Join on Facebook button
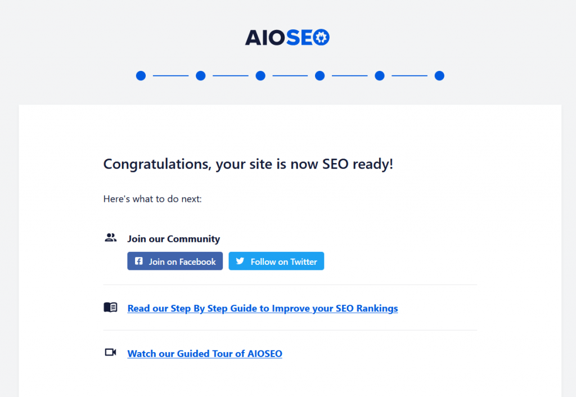The image size is (576, 397). [x=175, y=261]
